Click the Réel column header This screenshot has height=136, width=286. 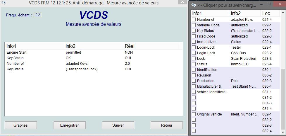click(x=151, y=46)
